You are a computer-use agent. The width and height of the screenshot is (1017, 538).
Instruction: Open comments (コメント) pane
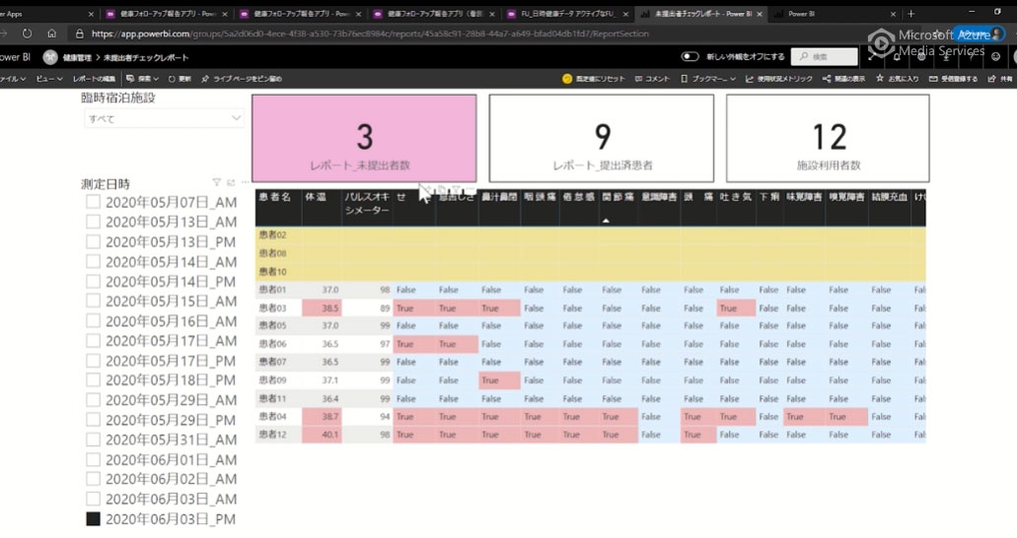652,79
